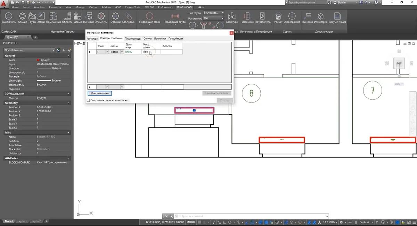Open the Расчет calculator icon
The width and height of the screenshot is (417, 226).
pyautogui.click(x=278, y=16)
